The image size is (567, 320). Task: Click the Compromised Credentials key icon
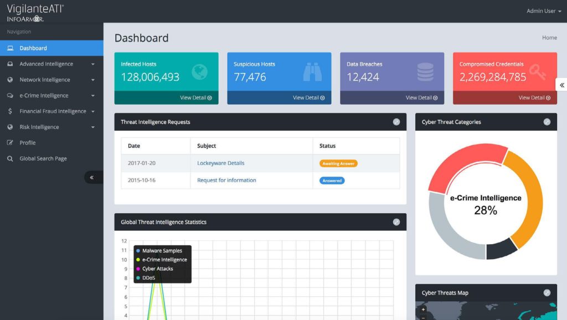537,71
